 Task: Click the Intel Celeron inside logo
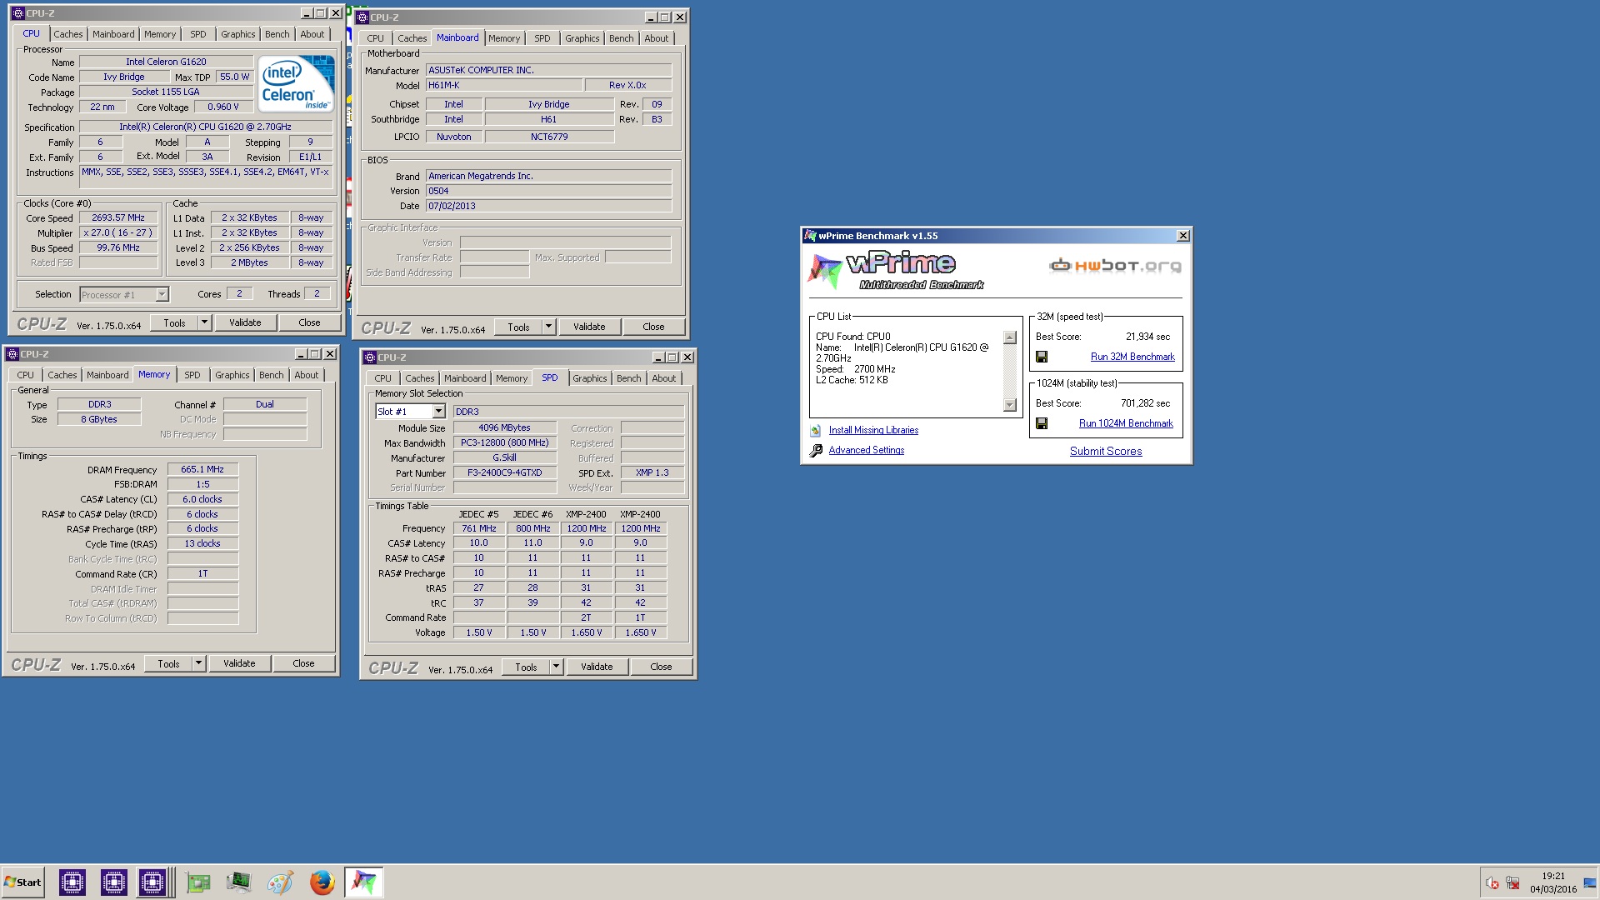click(x=296, y=83)
